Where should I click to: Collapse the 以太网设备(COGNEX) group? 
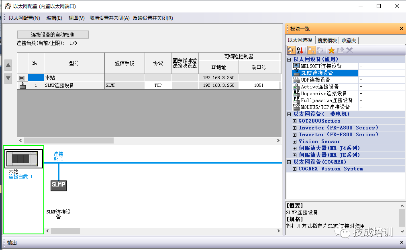288,162
